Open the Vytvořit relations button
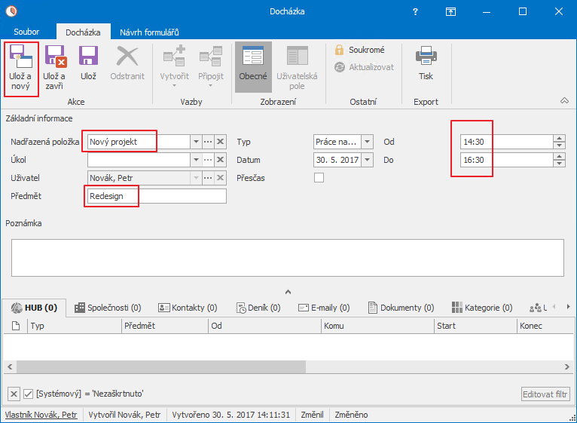 coord(175,66)
